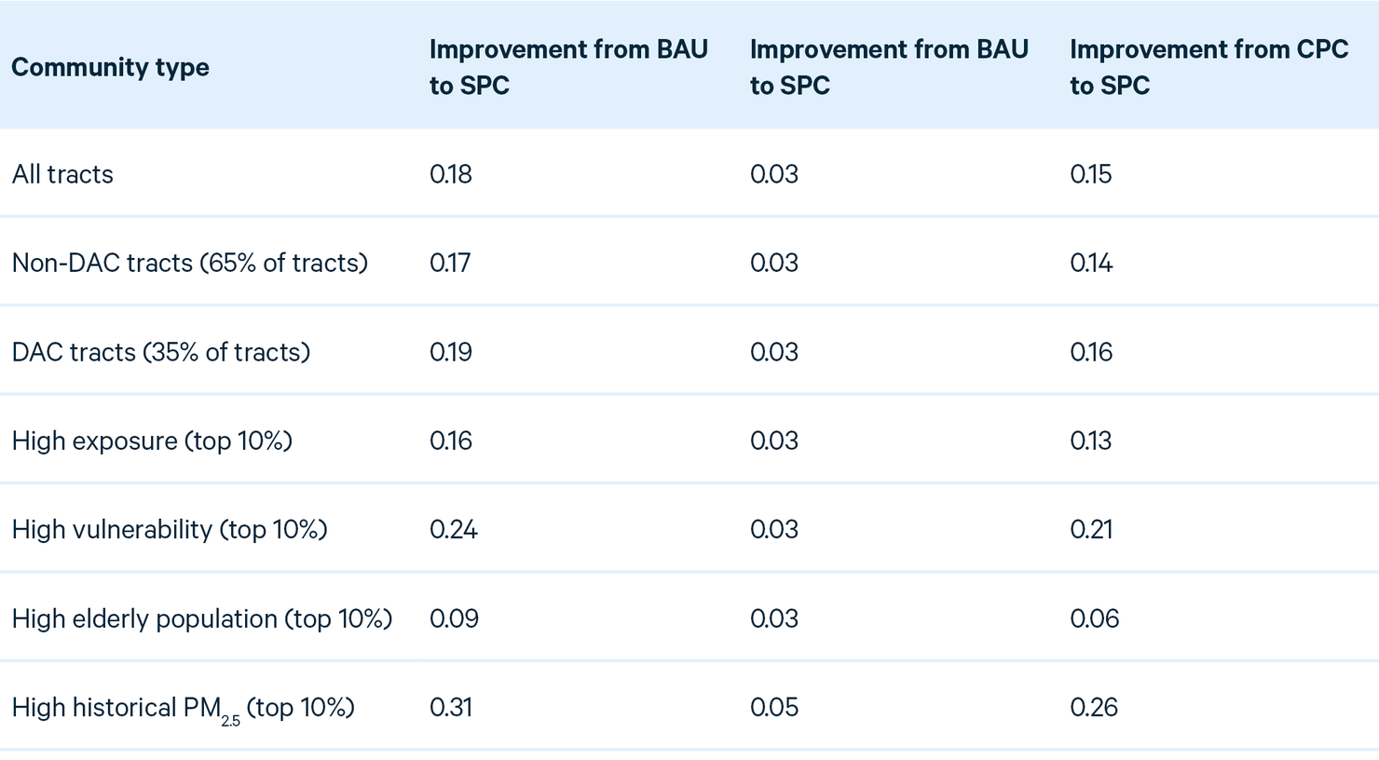Select the High historical PM2.5 row label

point(184,709)
